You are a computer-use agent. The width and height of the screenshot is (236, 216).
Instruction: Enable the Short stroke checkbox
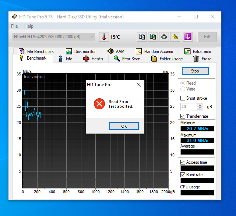click(x=183, y=98)
